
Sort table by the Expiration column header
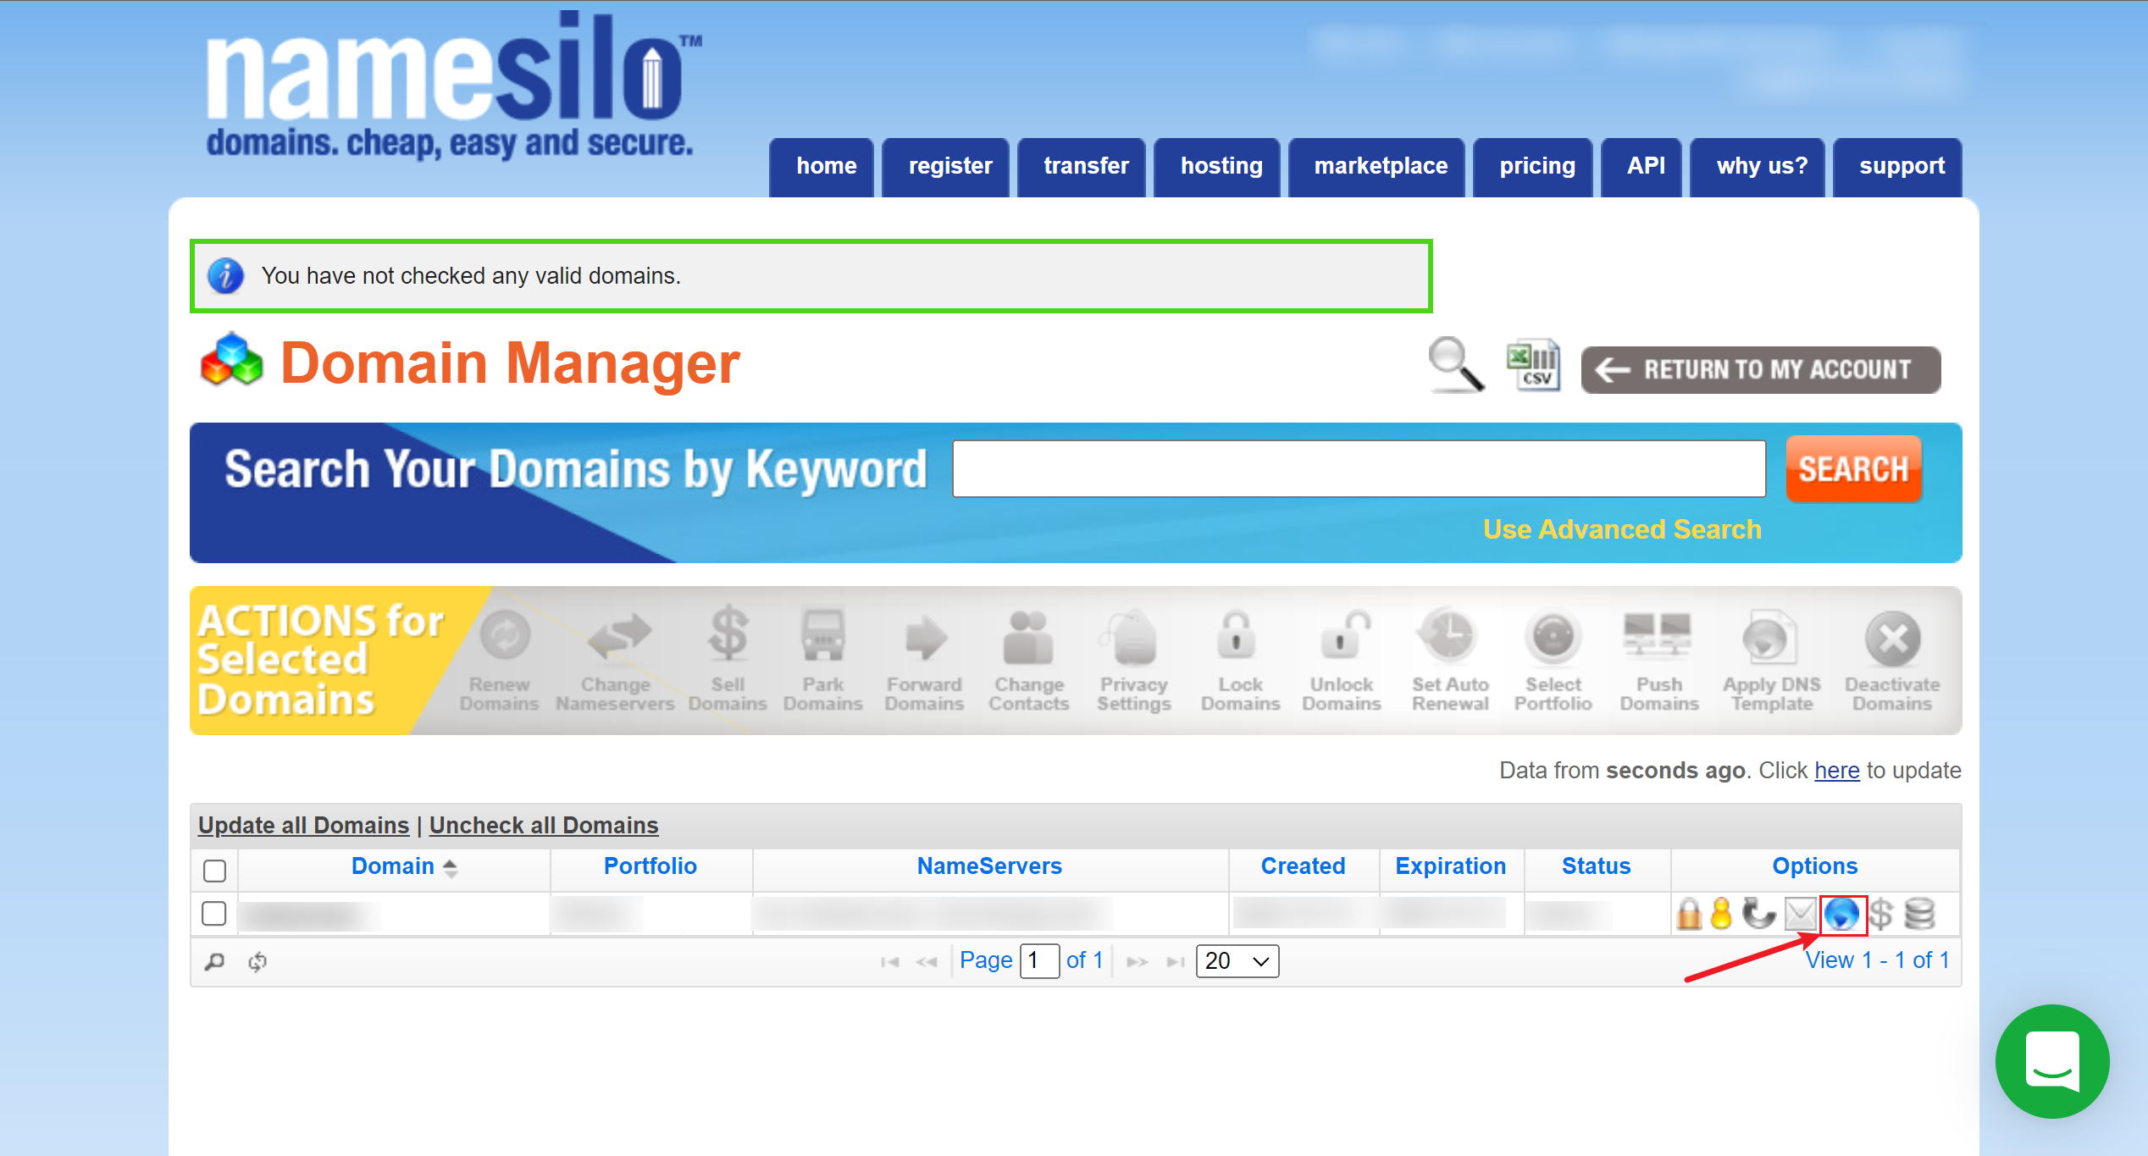tap(1450, 866)
